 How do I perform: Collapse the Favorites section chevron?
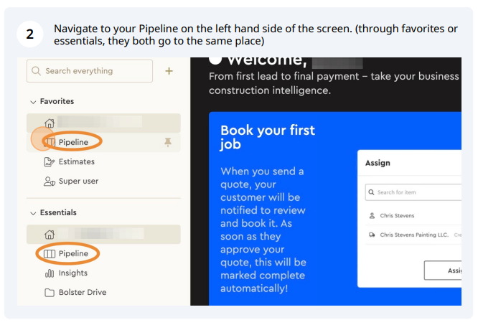point(33,102)
